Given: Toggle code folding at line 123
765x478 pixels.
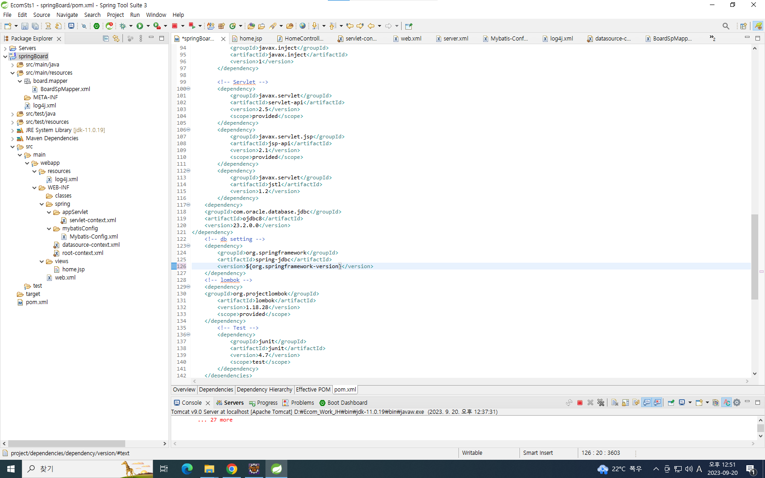Looking at the screenshot, I should point(189,246).
